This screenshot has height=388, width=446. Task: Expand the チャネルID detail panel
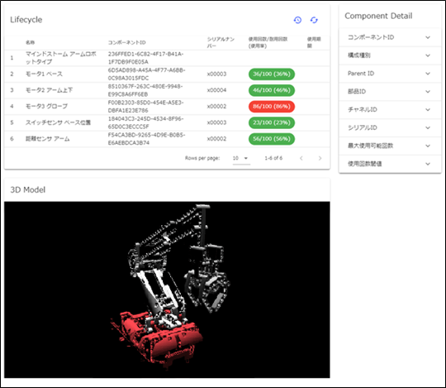coord(390,110)
